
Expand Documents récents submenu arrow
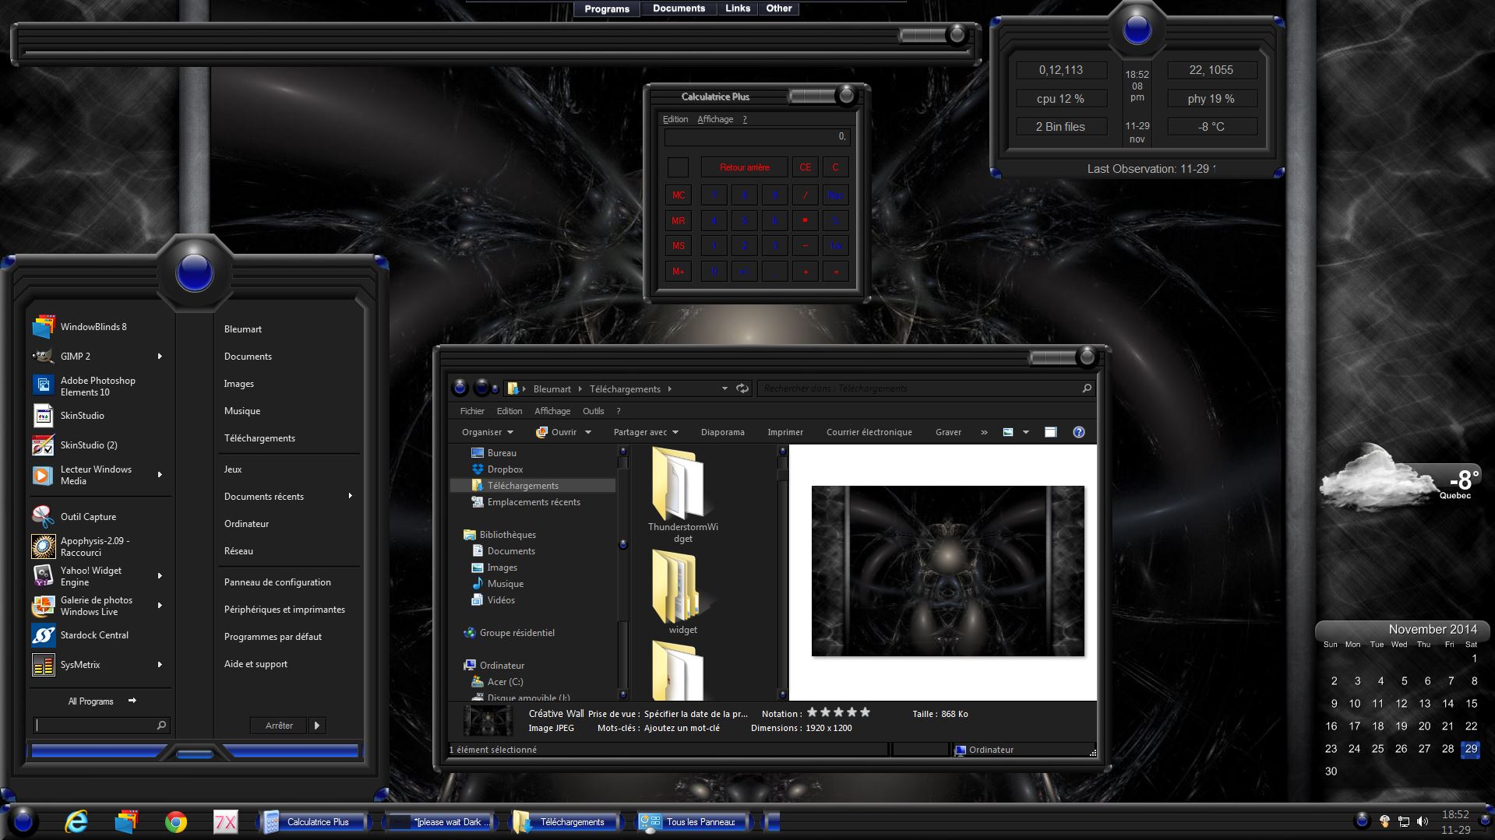[x=350, y=496]
